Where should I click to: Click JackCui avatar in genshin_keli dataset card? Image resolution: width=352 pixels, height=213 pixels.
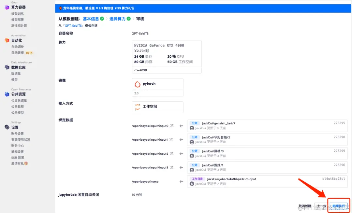pos(192,128)
